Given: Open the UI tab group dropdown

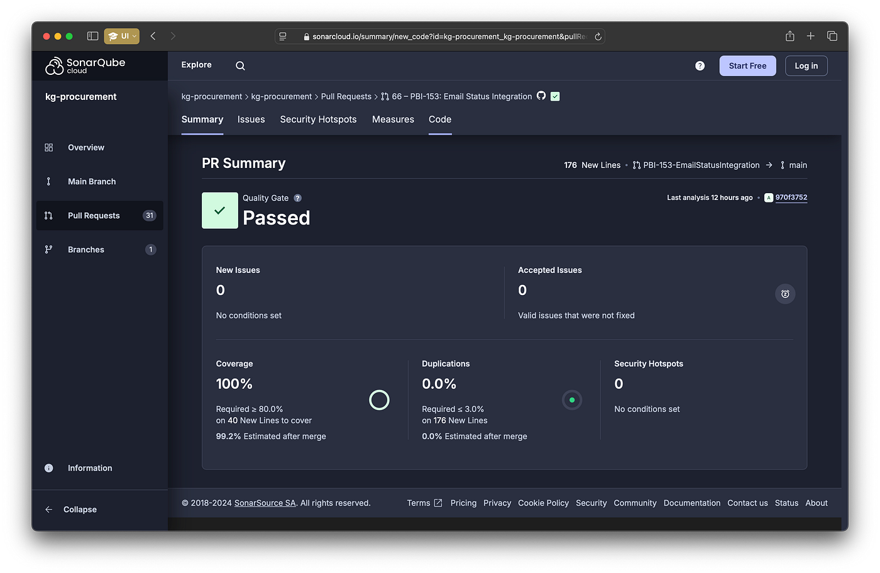Looking at the screenshot, I should [122, 36].
